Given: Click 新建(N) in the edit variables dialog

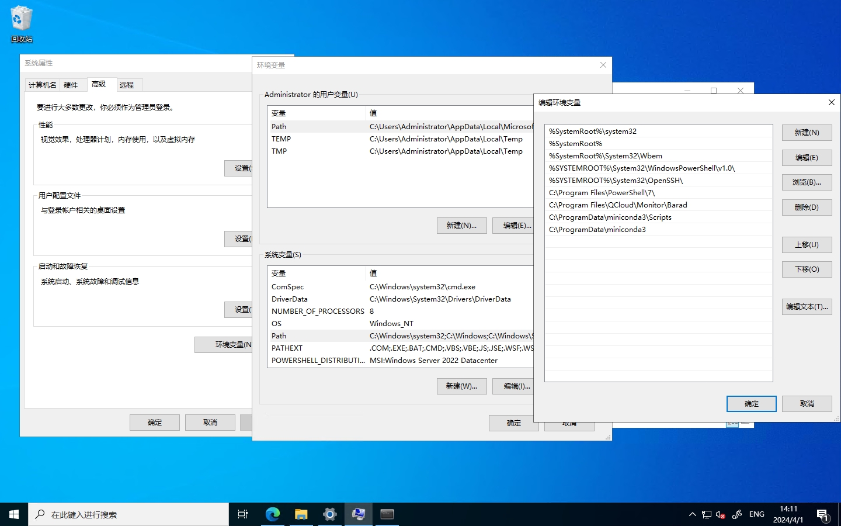Looking at the screenshot, I should (x=807, y=132).
